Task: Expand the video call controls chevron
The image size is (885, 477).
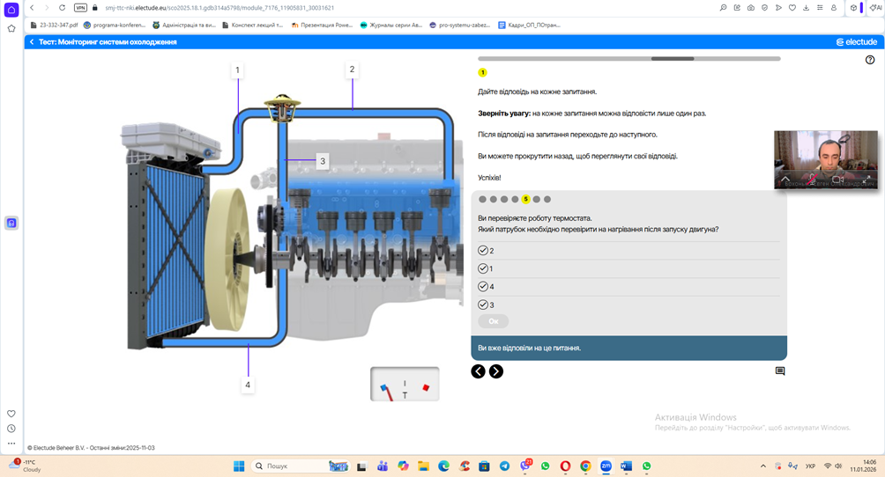Action: point(785,180)
